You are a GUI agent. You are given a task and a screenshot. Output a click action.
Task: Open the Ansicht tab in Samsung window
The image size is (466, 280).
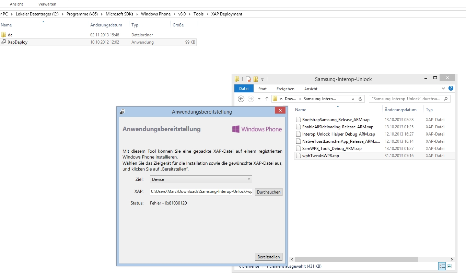tap(311, 89)
